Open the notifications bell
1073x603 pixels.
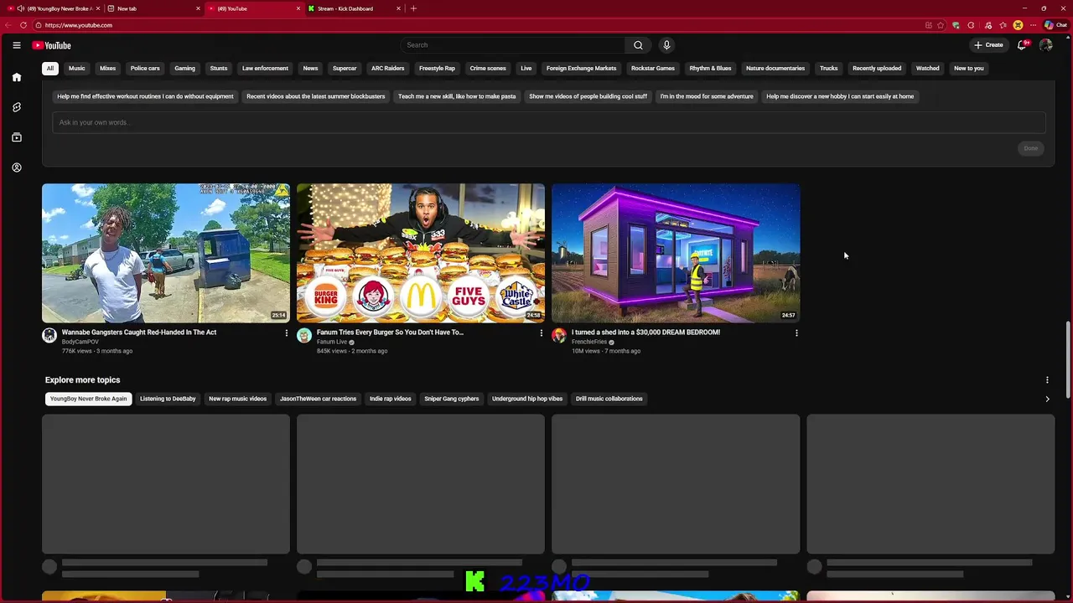1022,45
